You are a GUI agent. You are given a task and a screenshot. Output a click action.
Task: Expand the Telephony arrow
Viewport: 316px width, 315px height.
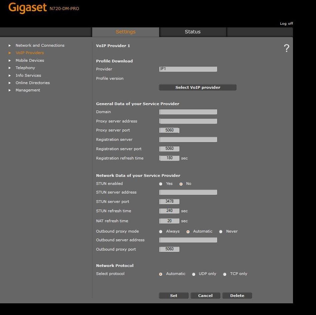click(x=9, y=68)
